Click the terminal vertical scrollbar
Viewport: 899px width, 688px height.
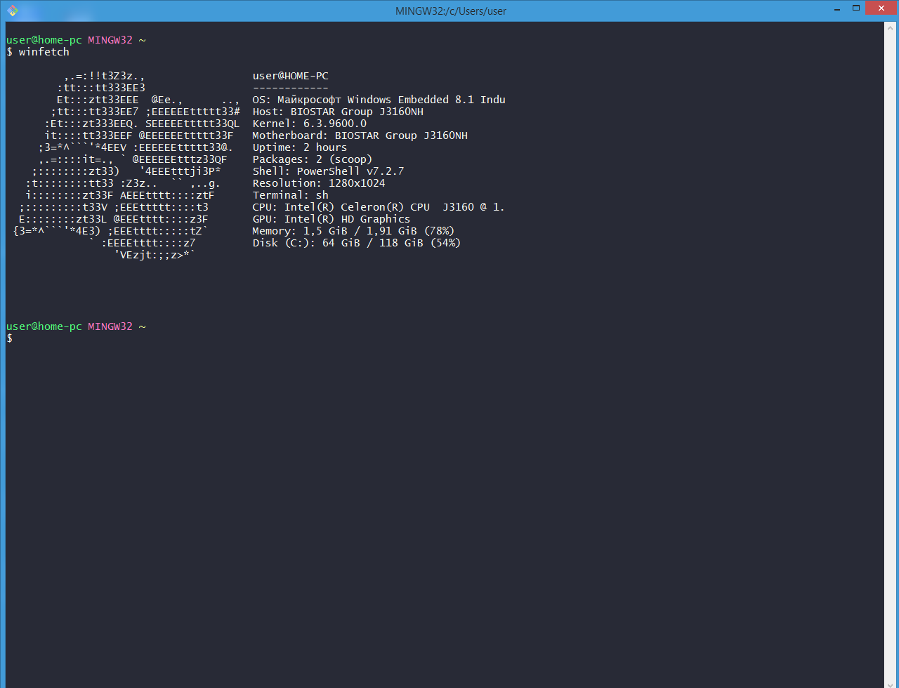point(888,355)
